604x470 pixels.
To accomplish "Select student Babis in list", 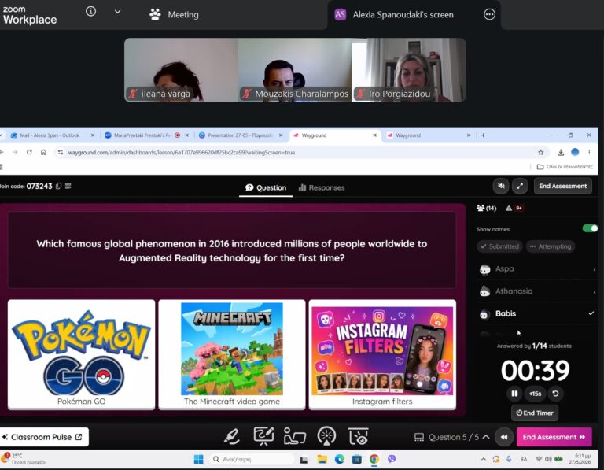I will click(537, 313).
